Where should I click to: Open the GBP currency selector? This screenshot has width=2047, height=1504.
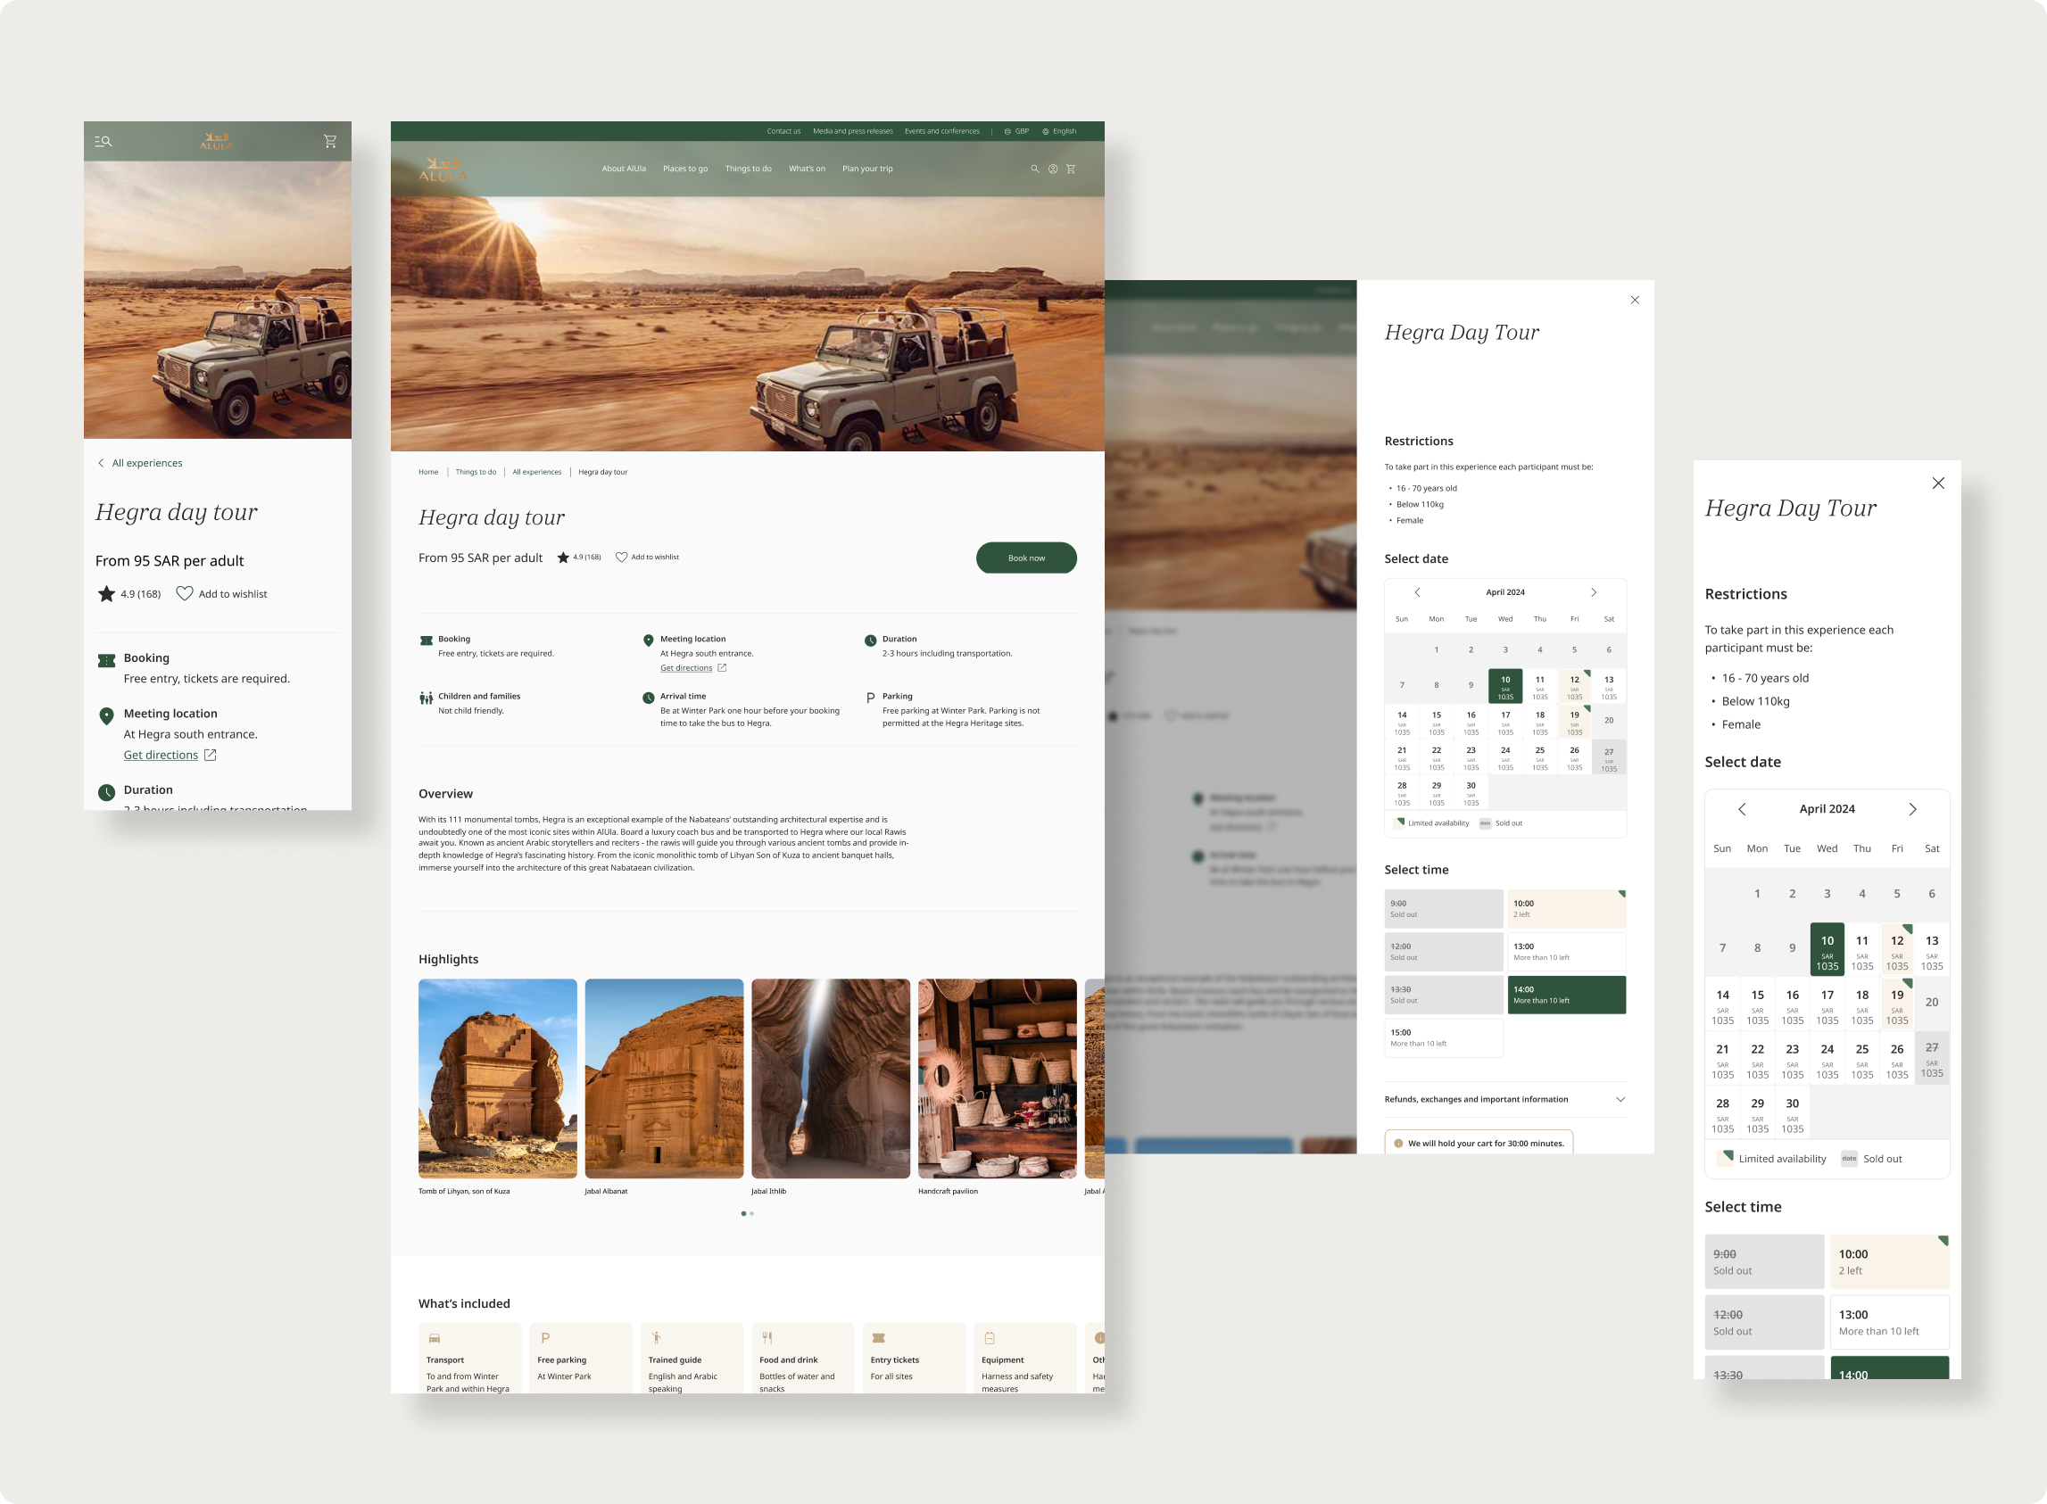(x=1016, y=131)
